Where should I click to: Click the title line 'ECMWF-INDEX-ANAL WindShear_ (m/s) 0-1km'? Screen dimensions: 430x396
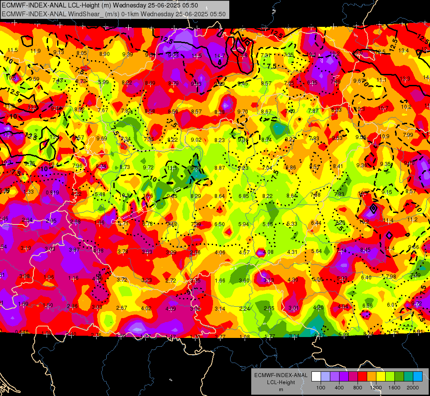pos(70,14)
